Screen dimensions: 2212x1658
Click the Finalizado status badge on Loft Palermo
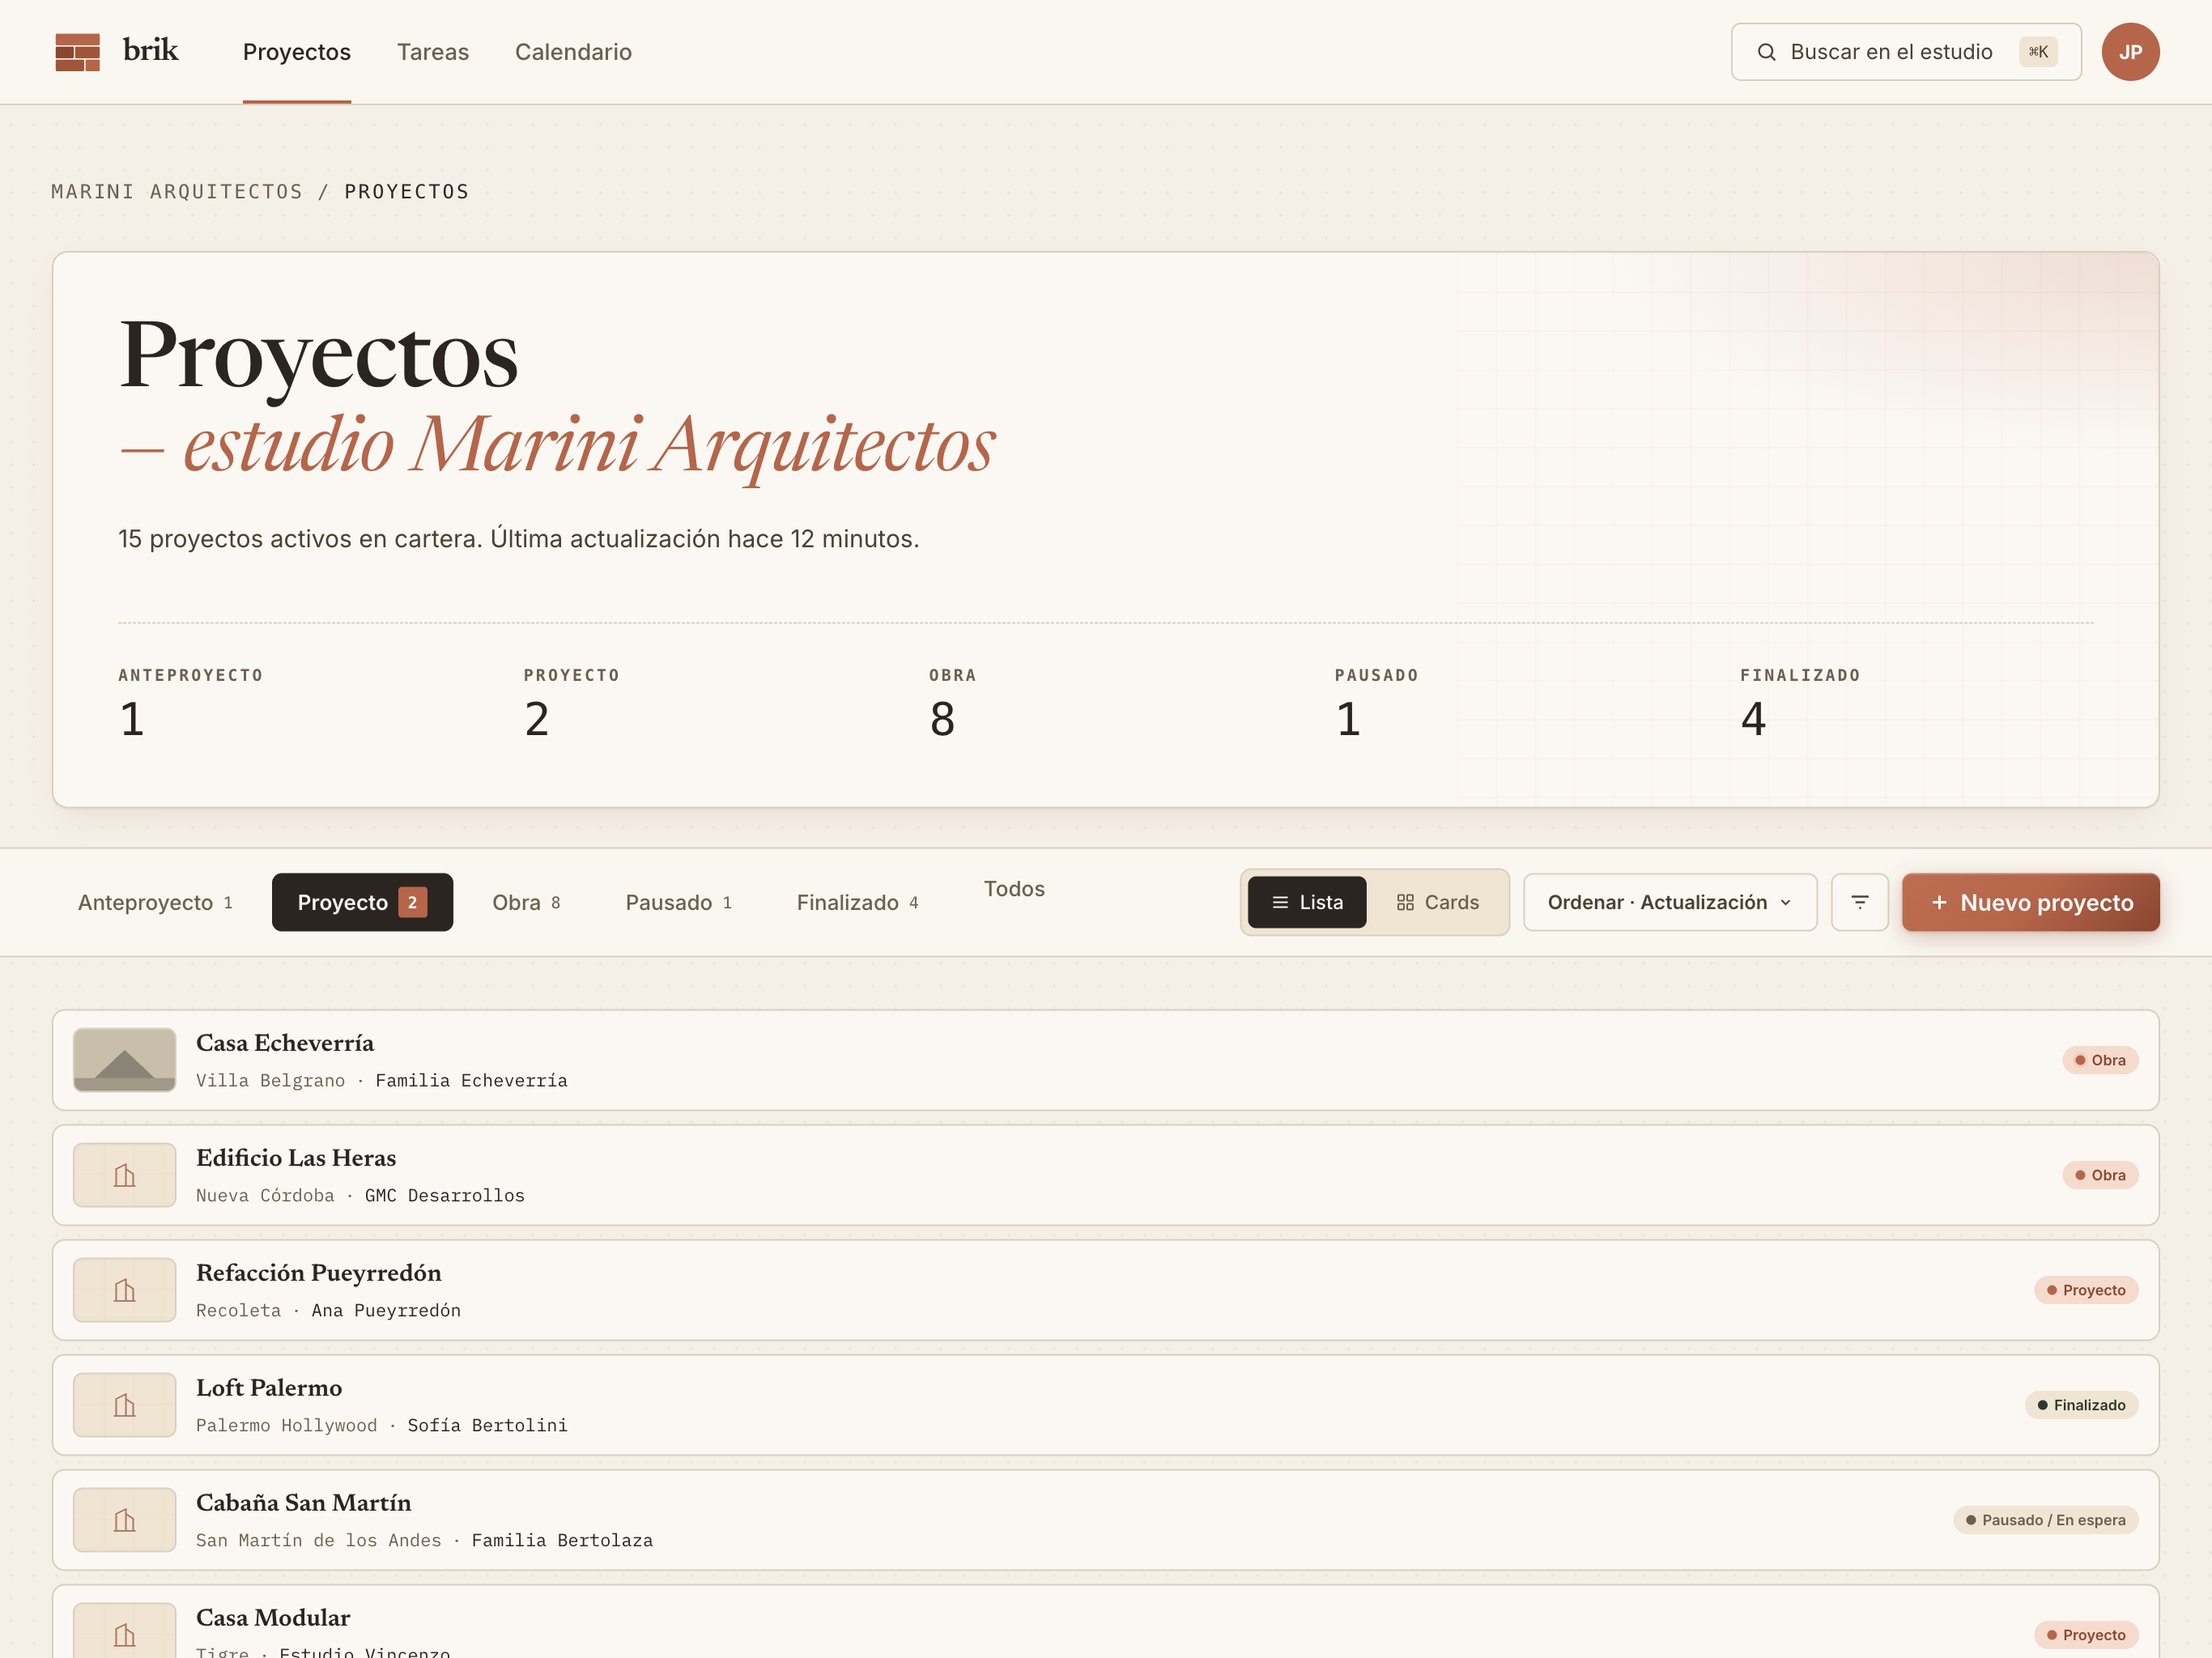(x=2082, y=1405)
